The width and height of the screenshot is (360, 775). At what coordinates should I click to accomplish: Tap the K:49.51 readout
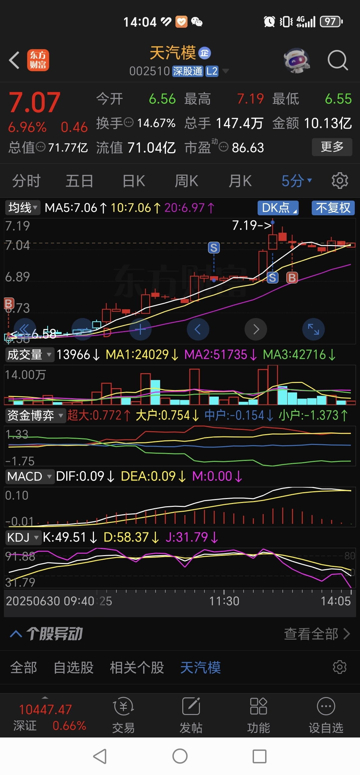[x=70, y=537]
